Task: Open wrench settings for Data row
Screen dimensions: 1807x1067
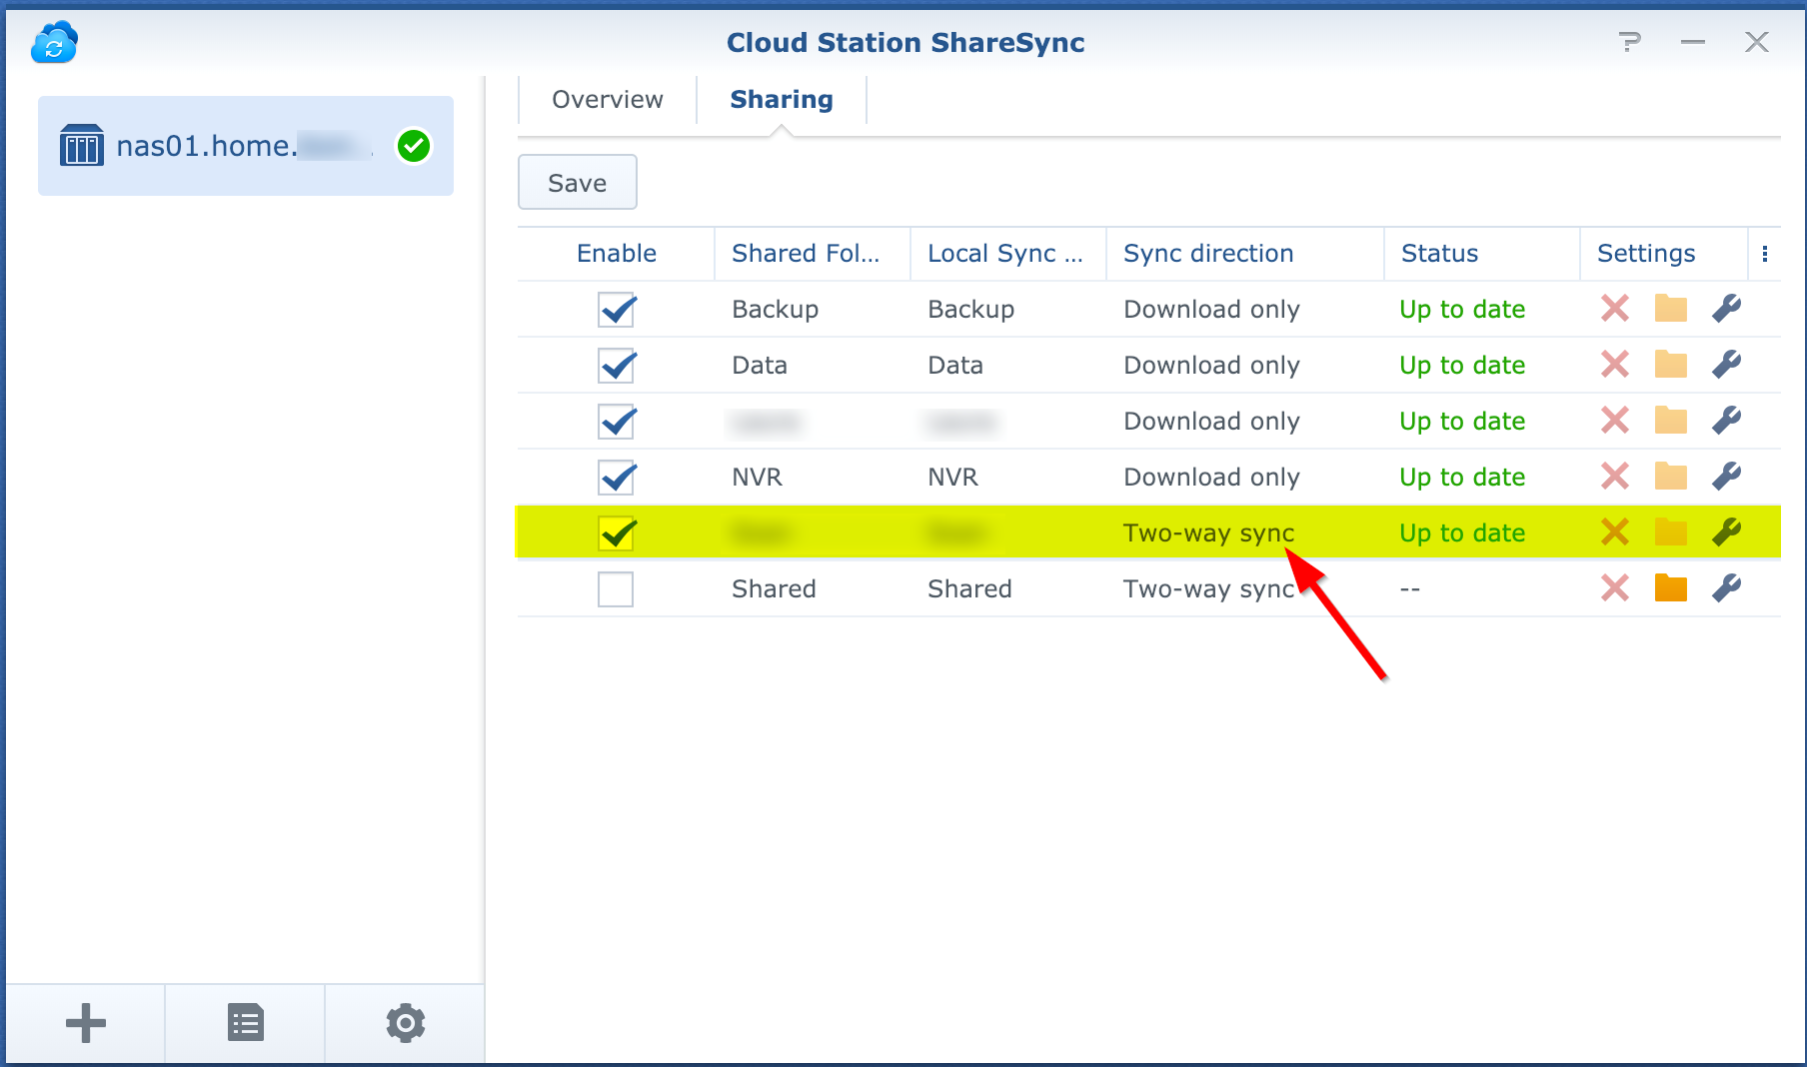Action: [1727, 365]
